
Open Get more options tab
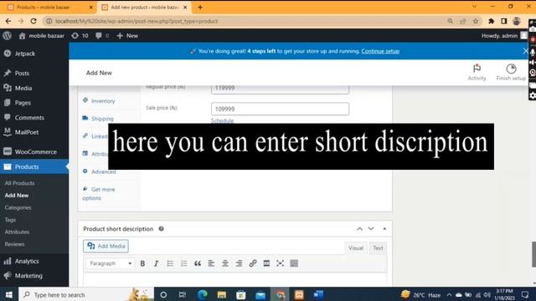click(99, 193)
